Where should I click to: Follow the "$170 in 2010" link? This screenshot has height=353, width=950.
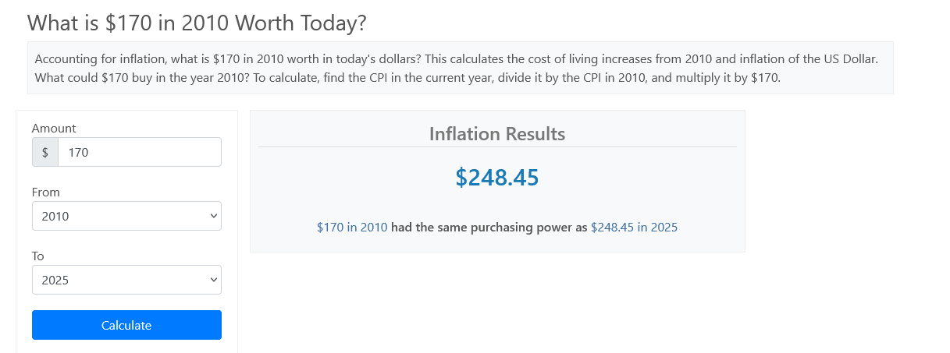[x=351, y=228]
